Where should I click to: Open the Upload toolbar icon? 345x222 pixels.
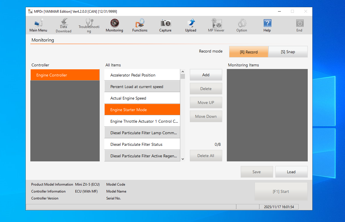[190, 25]
